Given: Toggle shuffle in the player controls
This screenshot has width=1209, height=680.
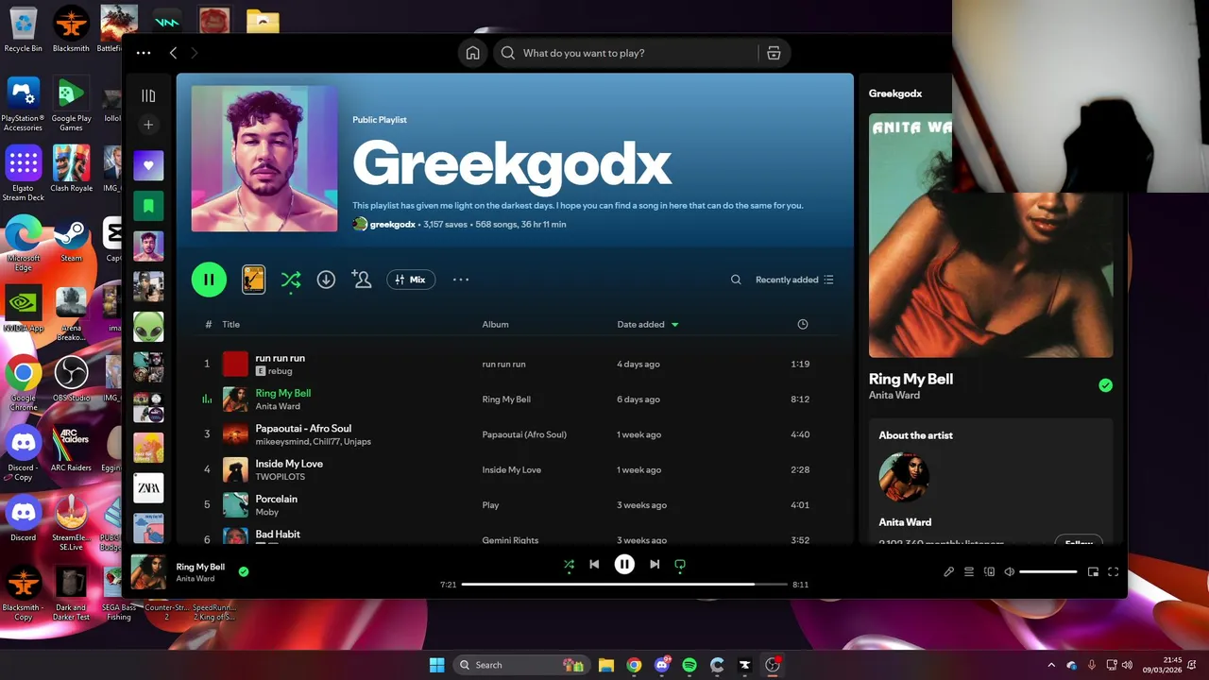Looking at the screenshot, I should [569, 565].
